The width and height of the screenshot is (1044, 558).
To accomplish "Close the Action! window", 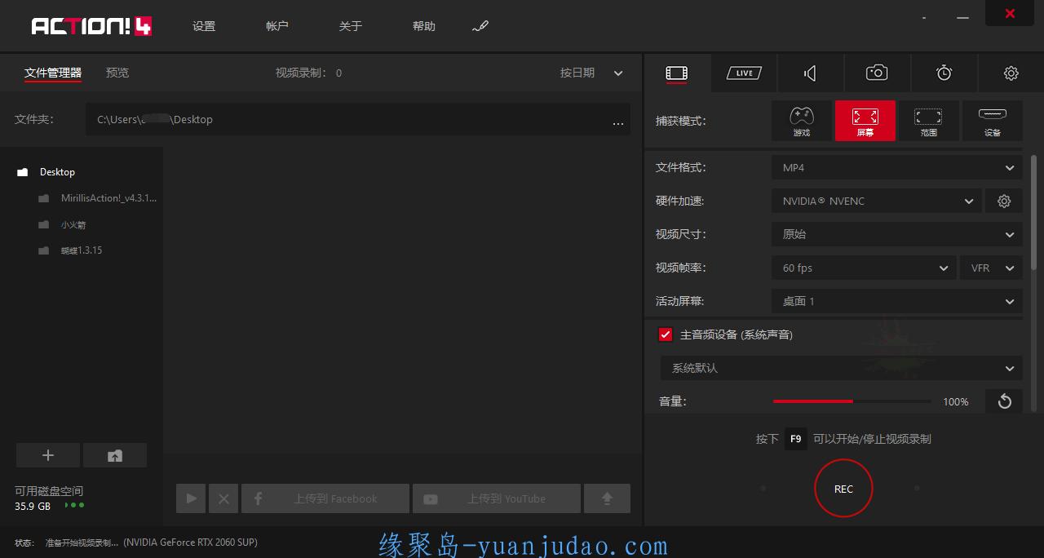I will (x=1010, y=13).
